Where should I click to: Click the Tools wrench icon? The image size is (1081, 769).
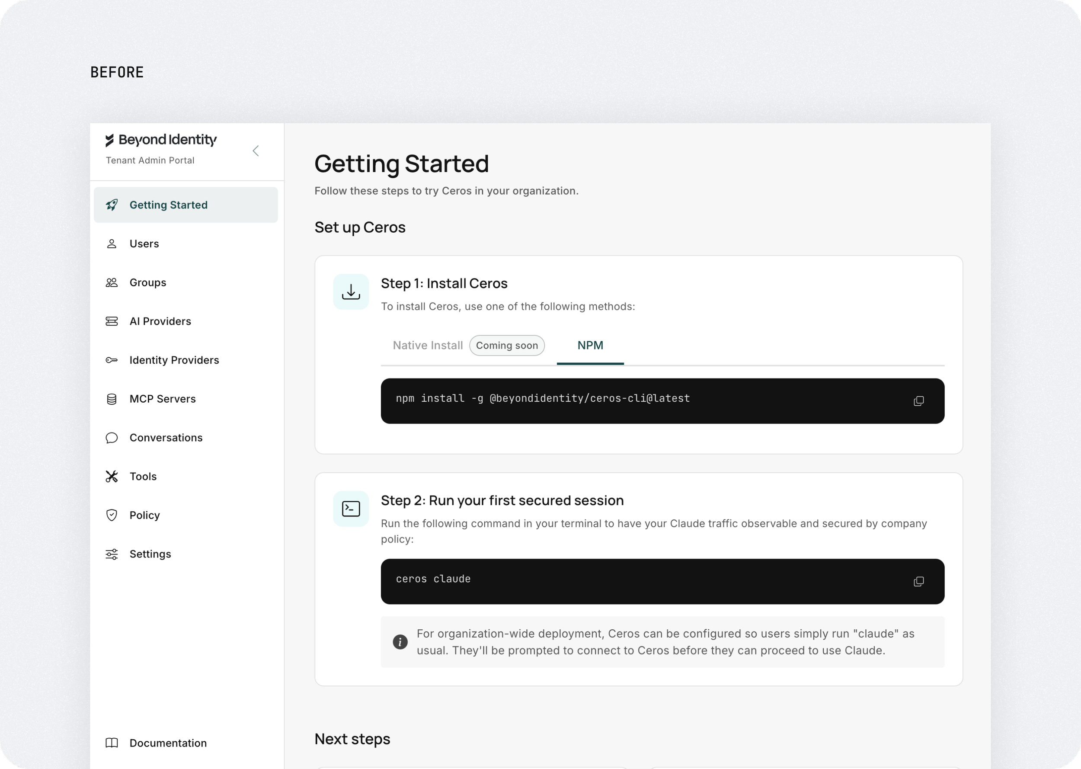tap(112, 477)
